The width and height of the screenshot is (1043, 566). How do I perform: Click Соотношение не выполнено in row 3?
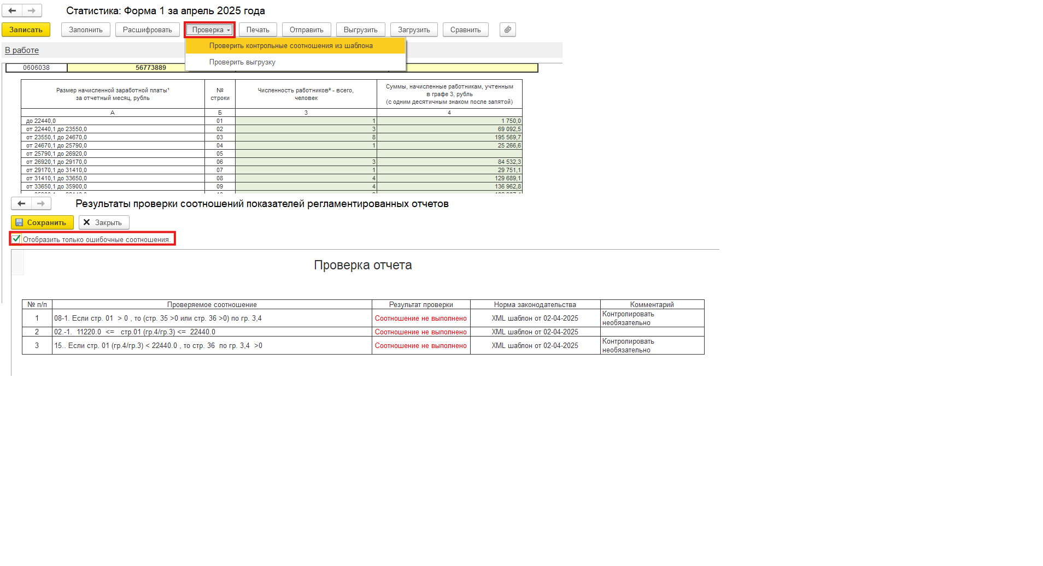pyautogui.click(x=421, y=345)
